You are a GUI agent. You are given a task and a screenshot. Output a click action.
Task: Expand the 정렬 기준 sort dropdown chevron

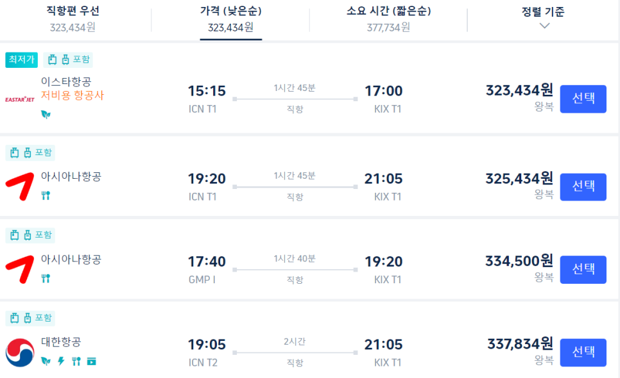point(544,26)
